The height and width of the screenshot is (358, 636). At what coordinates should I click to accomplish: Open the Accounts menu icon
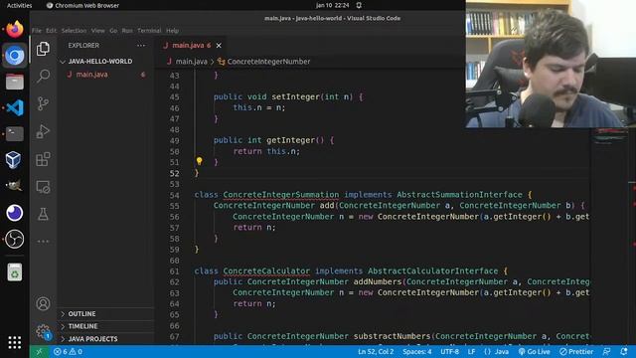(43, 303)
